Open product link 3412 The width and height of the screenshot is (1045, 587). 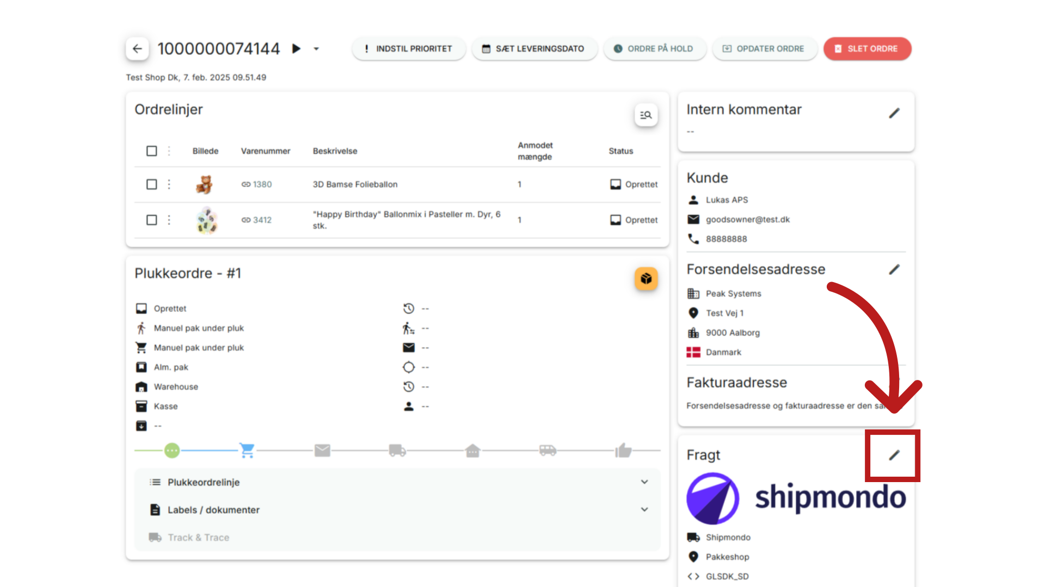point(257,220)
